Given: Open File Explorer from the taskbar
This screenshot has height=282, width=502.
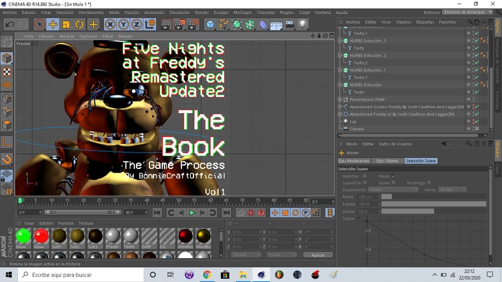Looking at the screenshot, I should pos(243,275).
